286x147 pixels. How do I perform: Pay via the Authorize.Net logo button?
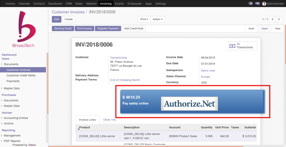[189, 104]
